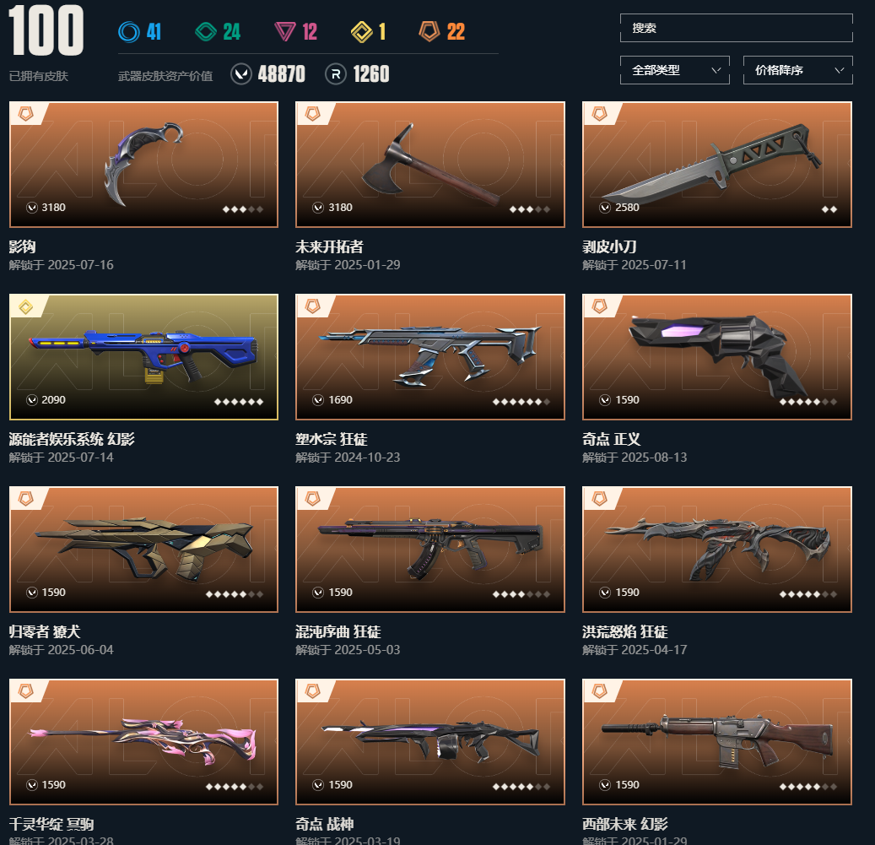
Task: Open the 价格降序 sort order dropdown
Action: 798,70
